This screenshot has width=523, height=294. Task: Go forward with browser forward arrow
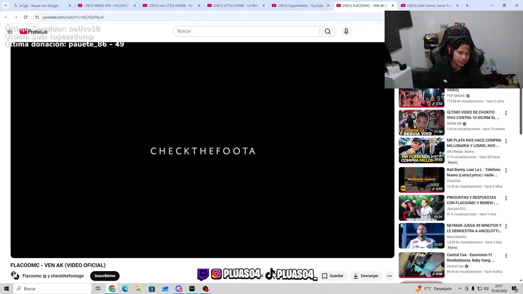(16, 17)
